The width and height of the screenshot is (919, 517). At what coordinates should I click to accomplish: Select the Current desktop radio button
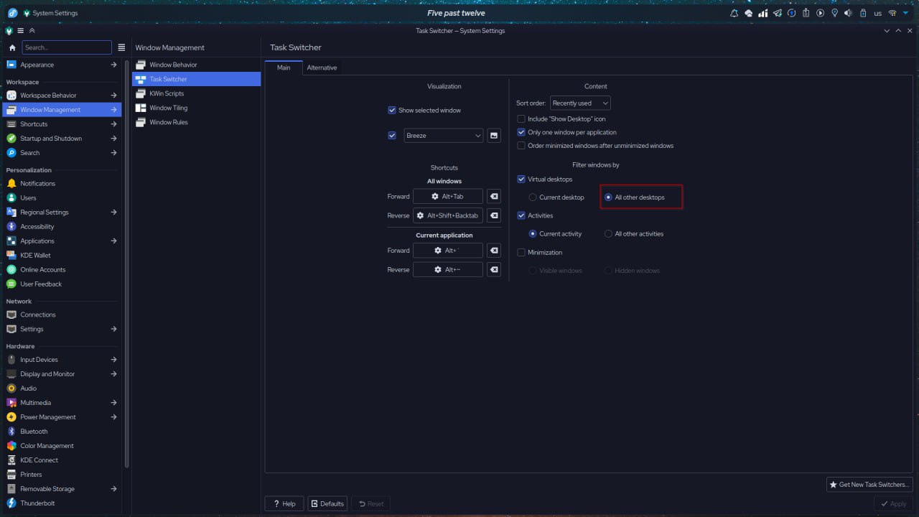point(533,197)
